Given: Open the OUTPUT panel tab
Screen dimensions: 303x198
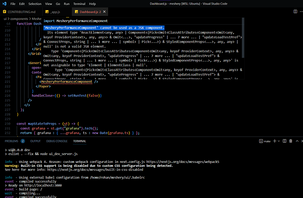Looking at the screenshot, I should tap(36, 141).
